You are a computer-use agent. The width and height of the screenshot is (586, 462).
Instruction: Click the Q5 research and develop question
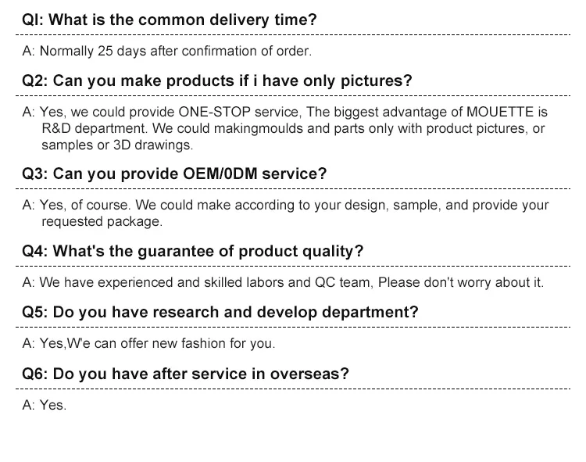(x=220, y=313)
